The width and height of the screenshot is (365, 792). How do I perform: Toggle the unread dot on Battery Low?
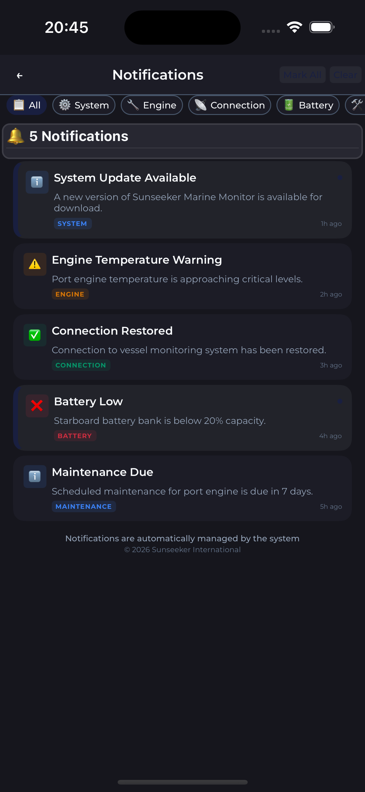340,401
